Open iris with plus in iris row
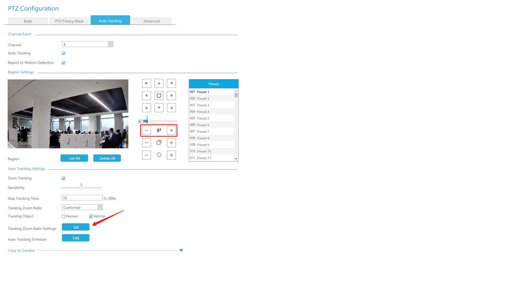The height and width of the screenshot is (285, 507). tap(171, 155)
